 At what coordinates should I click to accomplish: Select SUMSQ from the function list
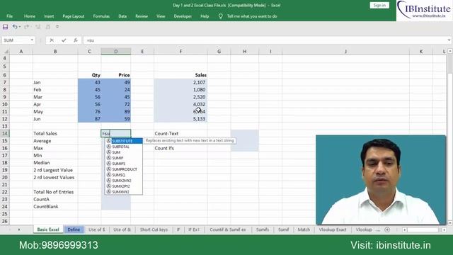[124, 175]
